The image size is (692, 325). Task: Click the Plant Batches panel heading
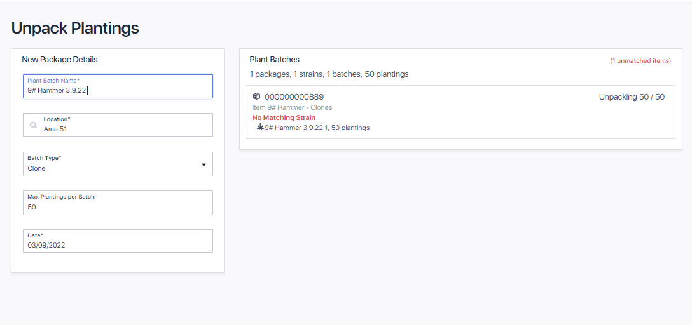pyautogui.click(x=274, y=60)
